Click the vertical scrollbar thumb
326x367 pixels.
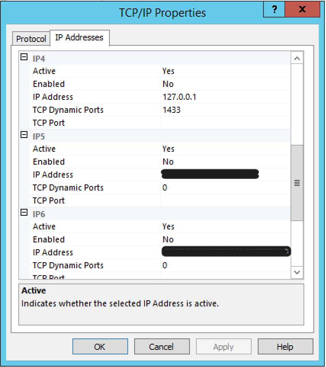(297, 183)
